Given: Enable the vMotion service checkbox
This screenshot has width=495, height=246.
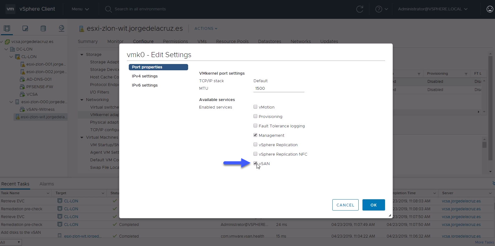Looking at the screenshot, I should pos(255,107).
